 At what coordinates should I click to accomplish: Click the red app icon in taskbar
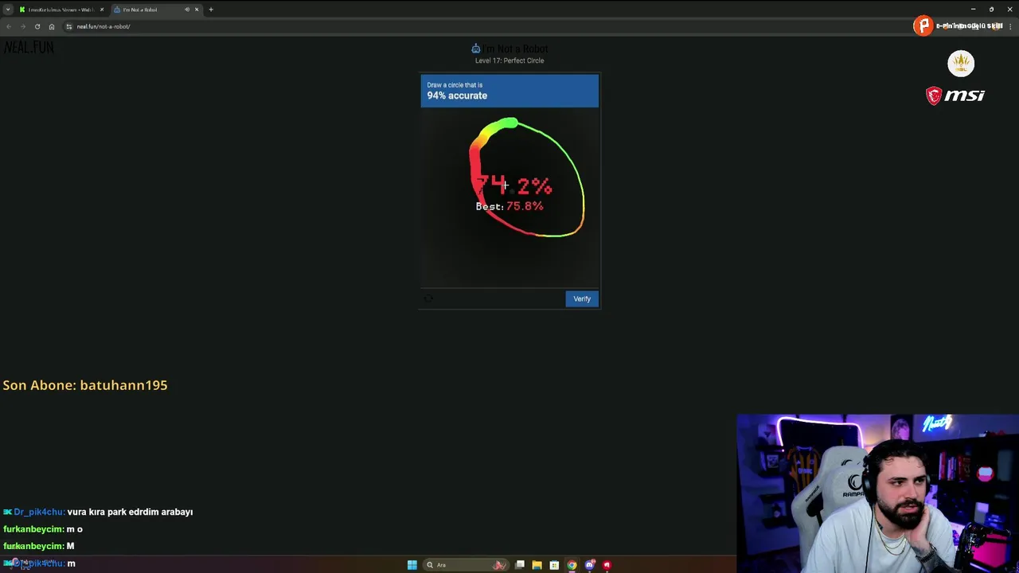click(607, 565)
